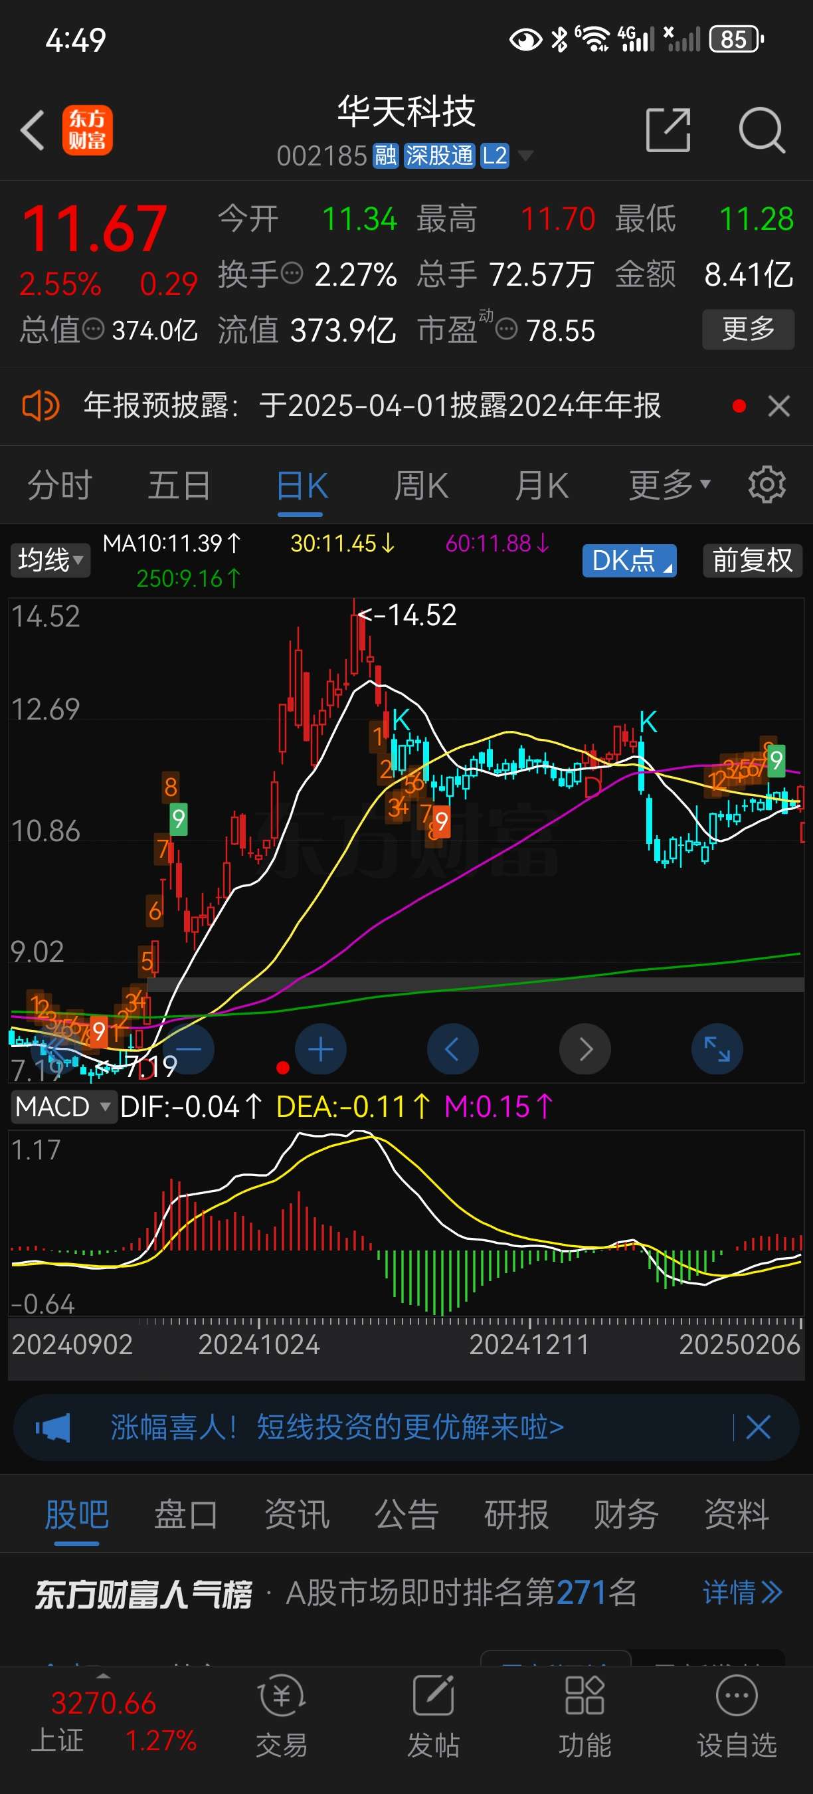This screenshot has width=813, height=1794.
Task: Tap the share export icon
Action: click(x=668, y=130)
